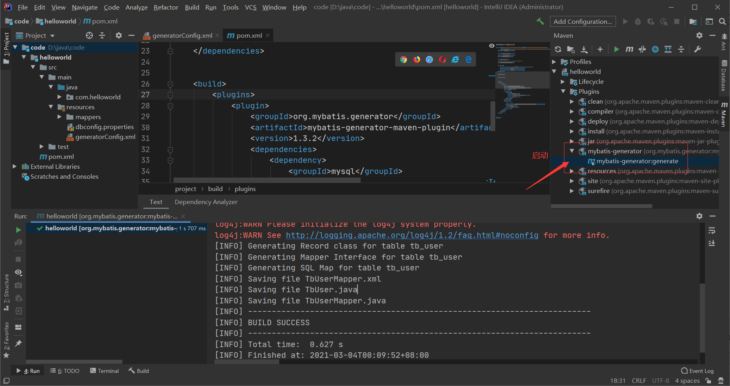Open page in Chrome browser
730x386 pixels.
click(404, 60)
